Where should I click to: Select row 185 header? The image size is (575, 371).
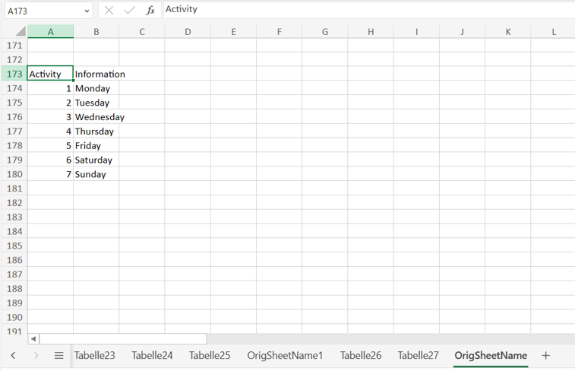(x=14, y=246)
